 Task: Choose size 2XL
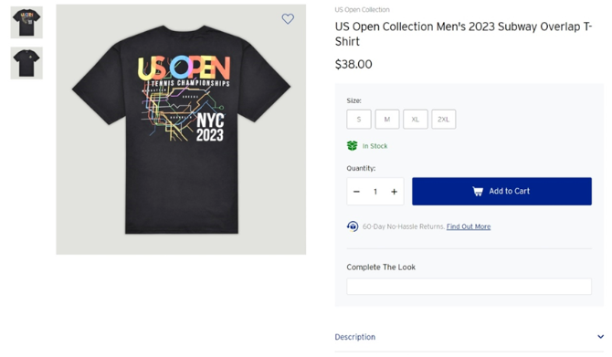[x=443, y=120]
